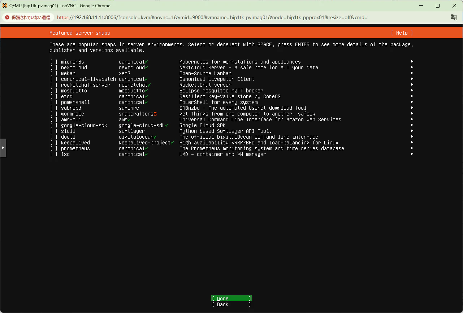Click verified checkmark next to keepalived-project
This screenshot has height=313, width=463.
pos(172,143)
